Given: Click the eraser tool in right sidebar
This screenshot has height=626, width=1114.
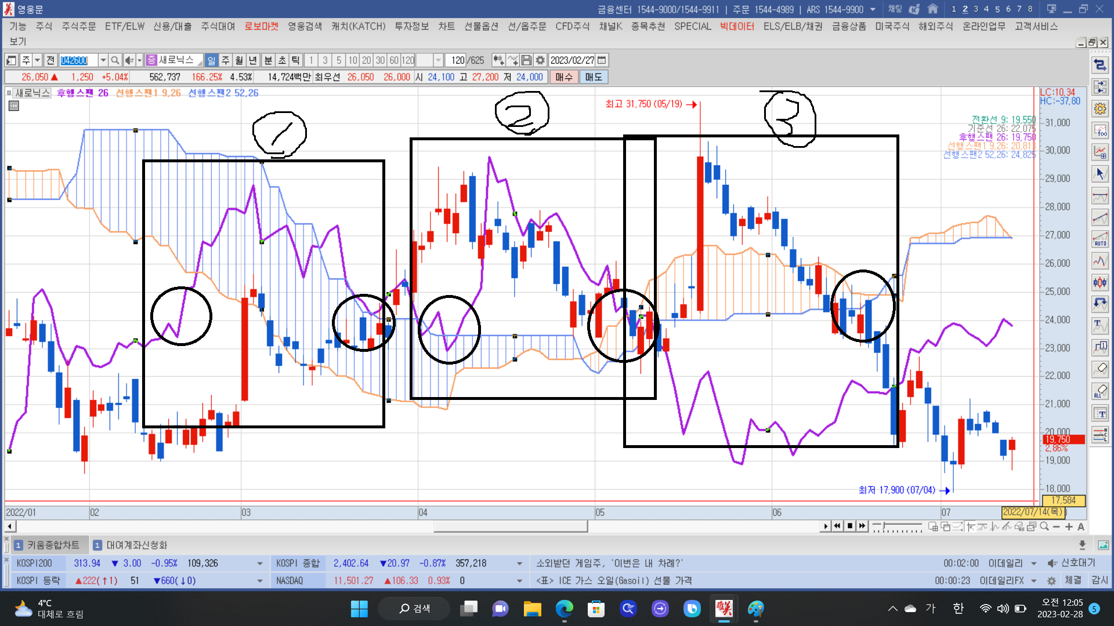Looking at the screenshot, I should pos(1100,369).
